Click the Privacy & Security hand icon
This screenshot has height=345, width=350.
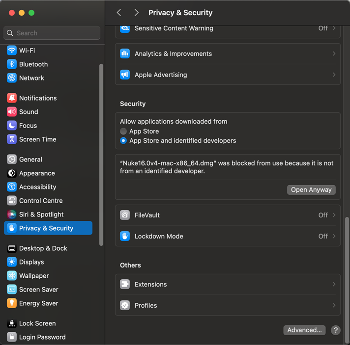[12, 228]
